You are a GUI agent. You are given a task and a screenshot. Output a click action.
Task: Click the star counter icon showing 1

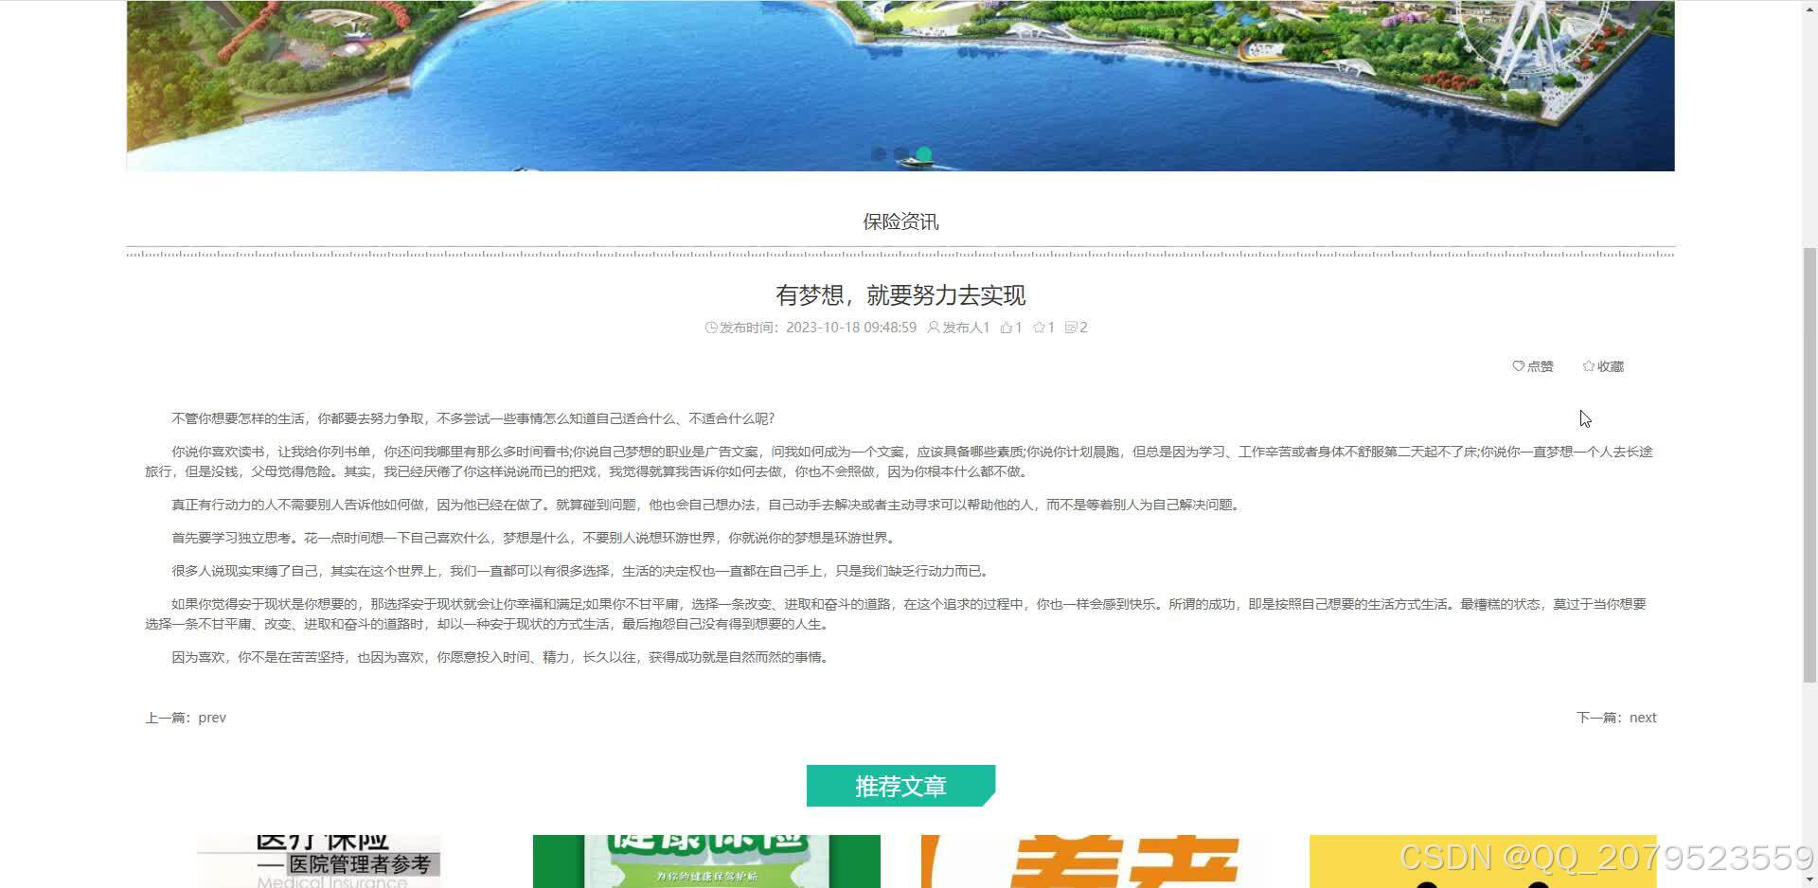(x=1039, y=327)
